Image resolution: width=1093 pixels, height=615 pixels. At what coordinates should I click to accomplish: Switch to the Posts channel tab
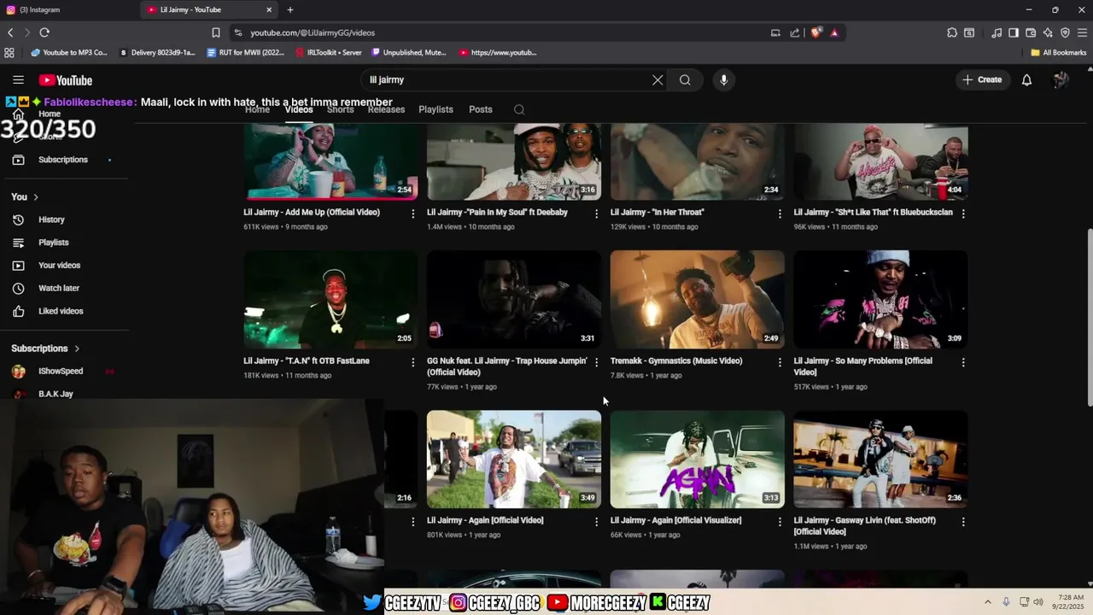(481, 109)
